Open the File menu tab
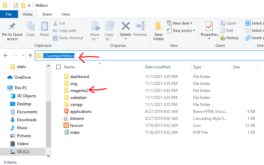Screen dimensions: 264x165 [9, 14]
